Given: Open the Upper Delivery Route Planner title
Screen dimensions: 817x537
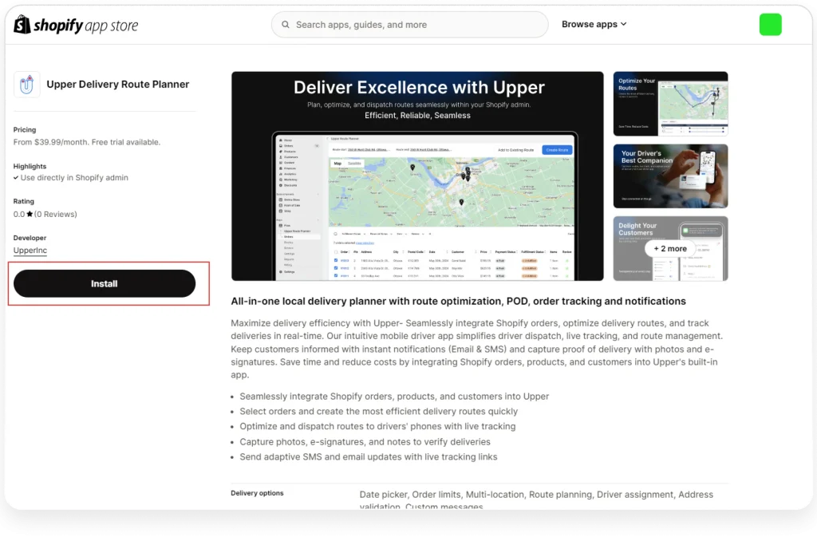Looking at the screenshot, I should tap(118, 85).
